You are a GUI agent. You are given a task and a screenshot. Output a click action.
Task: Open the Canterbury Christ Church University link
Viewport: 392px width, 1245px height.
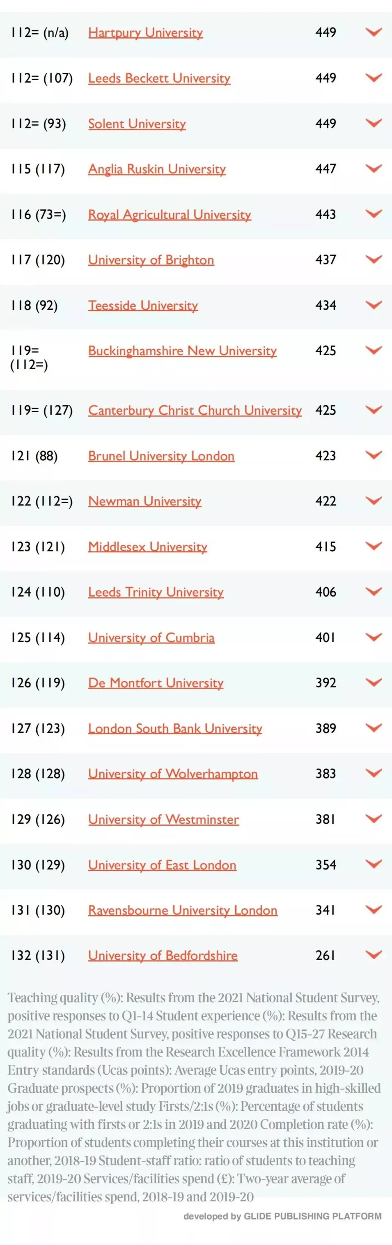tap(195, 410)
